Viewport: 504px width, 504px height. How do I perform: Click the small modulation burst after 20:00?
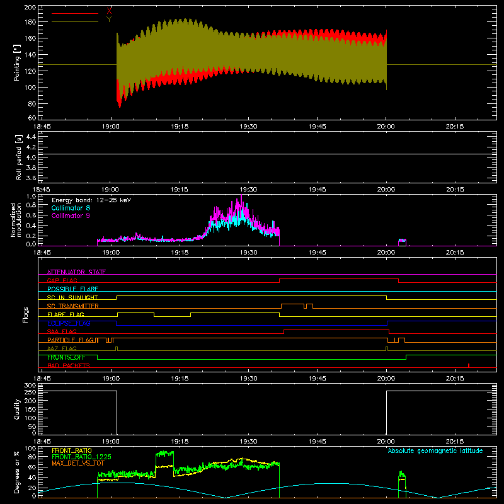point(402,242)
